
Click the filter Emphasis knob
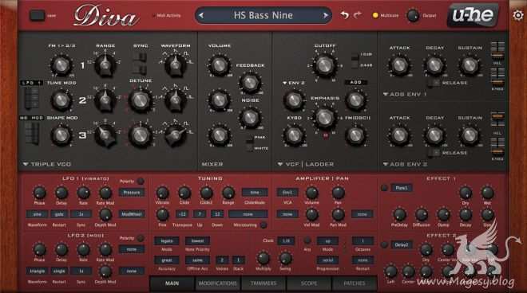[x=325, y=117]
